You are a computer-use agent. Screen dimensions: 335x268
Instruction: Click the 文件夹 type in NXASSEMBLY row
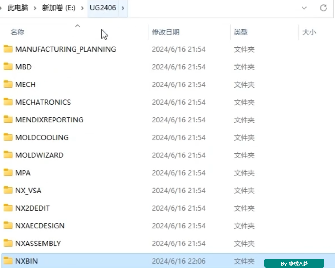pyautogui.click(x=244, y=243)
